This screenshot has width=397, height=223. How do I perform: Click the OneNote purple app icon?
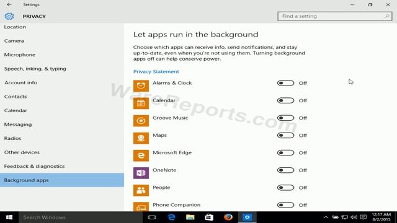141,173
